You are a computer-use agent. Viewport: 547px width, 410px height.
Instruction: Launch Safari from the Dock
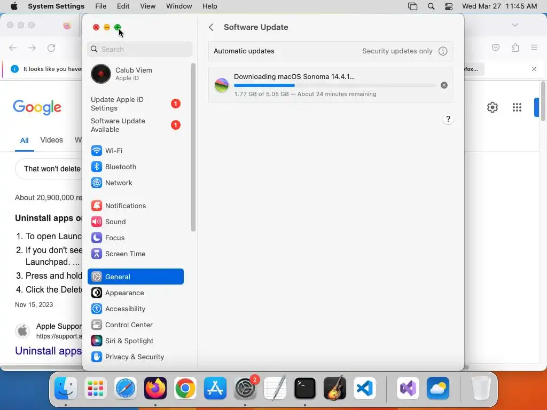pos(126,388)
